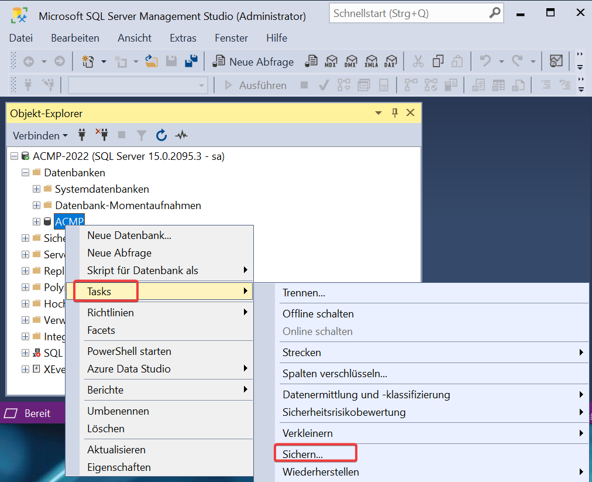Click the Save All disk icon
592x482 pixels.
click(x=191, y=61)
